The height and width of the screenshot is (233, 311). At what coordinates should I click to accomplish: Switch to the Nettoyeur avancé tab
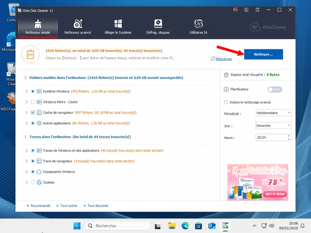77,27
